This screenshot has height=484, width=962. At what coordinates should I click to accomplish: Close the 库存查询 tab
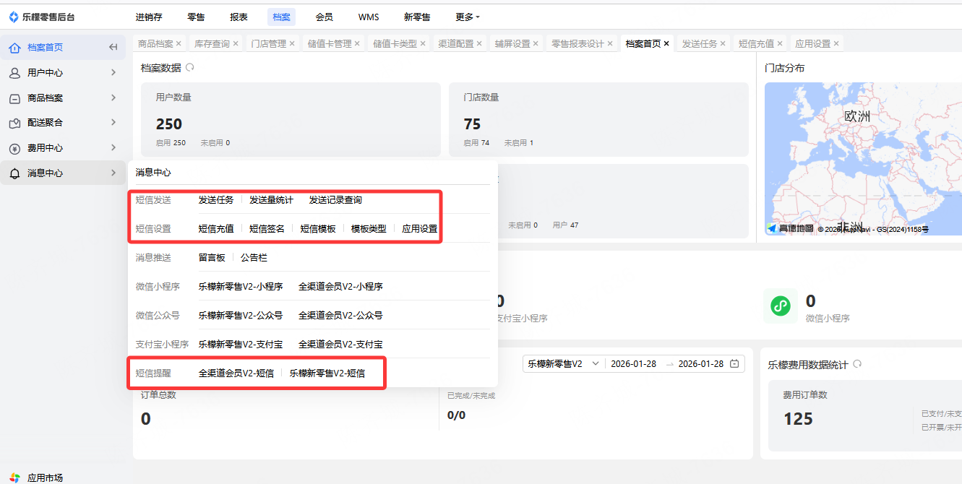[x=236, y=43]
